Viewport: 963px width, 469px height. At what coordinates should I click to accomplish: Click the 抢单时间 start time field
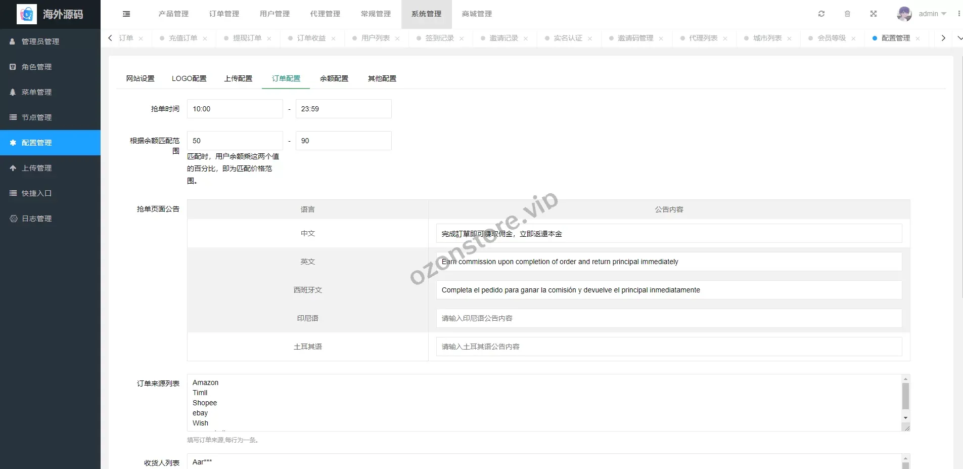(235, 108)
